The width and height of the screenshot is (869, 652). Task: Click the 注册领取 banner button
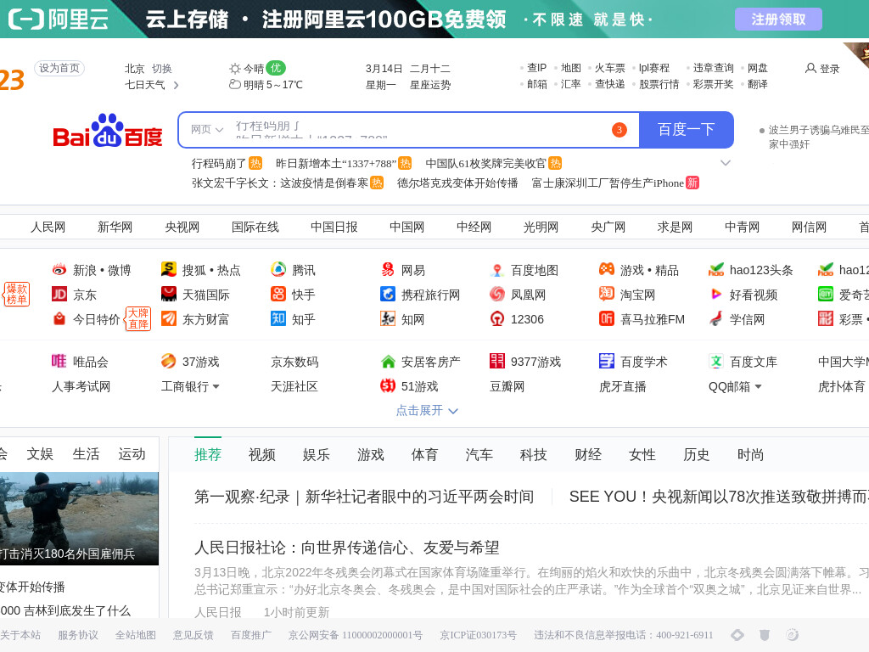pyautogui.click(x=778, y=20)
